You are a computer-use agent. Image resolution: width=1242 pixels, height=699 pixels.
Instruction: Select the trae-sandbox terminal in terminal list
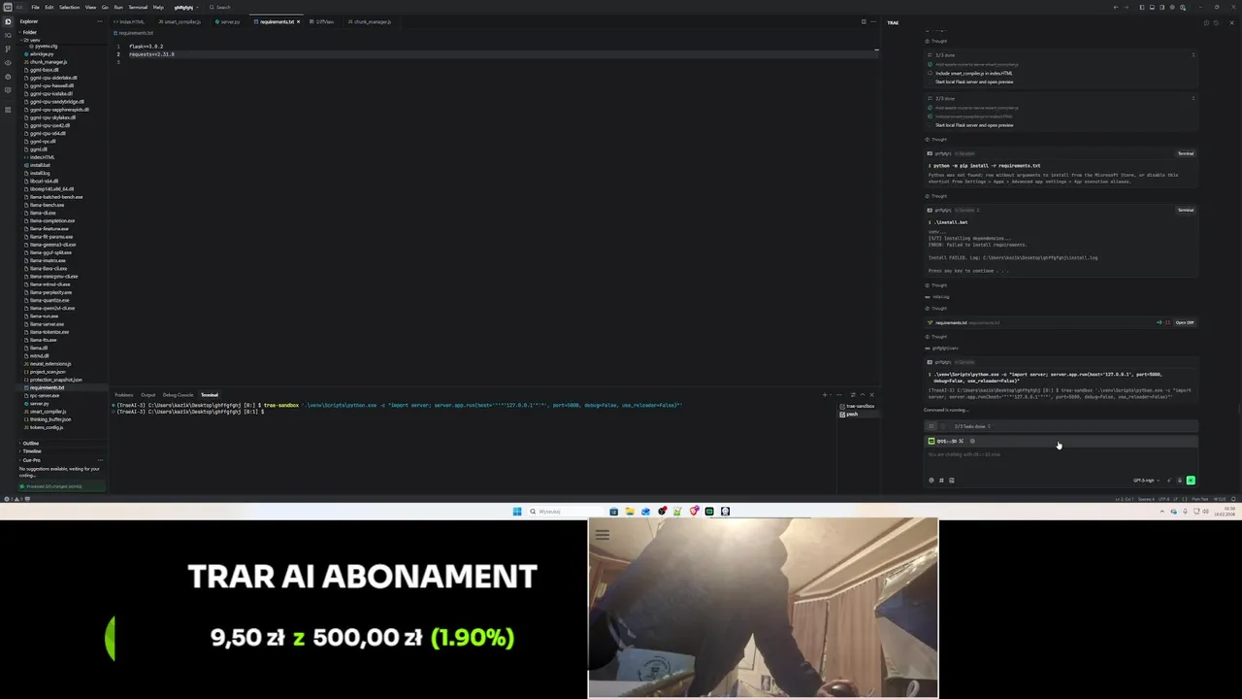click(x=858, y=406)
